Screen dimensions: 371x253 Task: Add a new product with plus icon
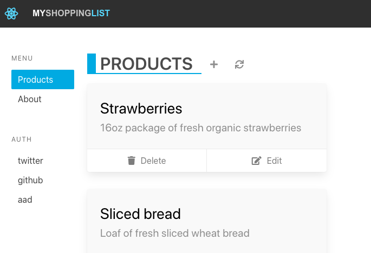[214, 64]
